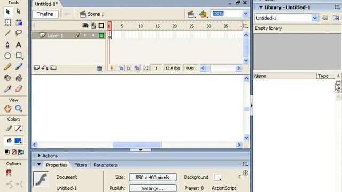Switch to the Filters tab
Screen dimensions: 342x192
tap(81, 165)
